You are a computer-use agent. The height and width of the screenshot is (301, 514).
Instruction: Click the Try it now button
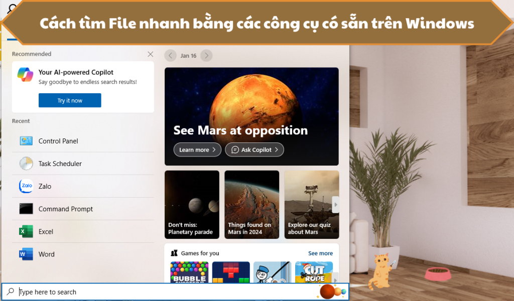click(x=70, y=100)
